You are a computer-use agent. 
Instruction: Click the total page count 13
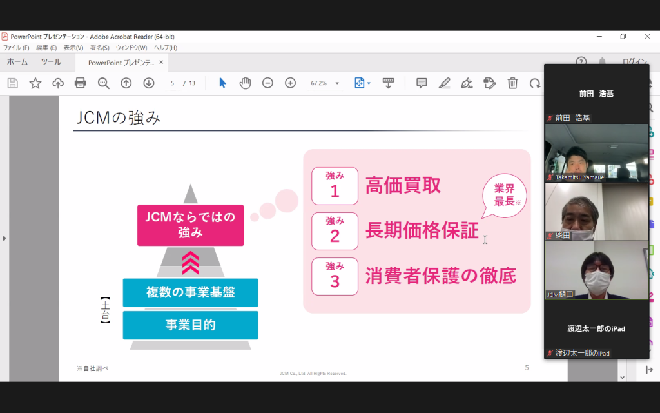[x=192, y=83]
